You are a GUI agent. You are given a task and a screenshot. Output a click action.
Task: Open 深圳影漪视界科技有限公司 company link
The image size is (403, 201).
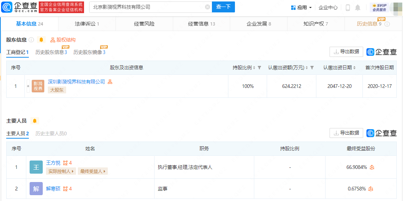tap(77, 82)
